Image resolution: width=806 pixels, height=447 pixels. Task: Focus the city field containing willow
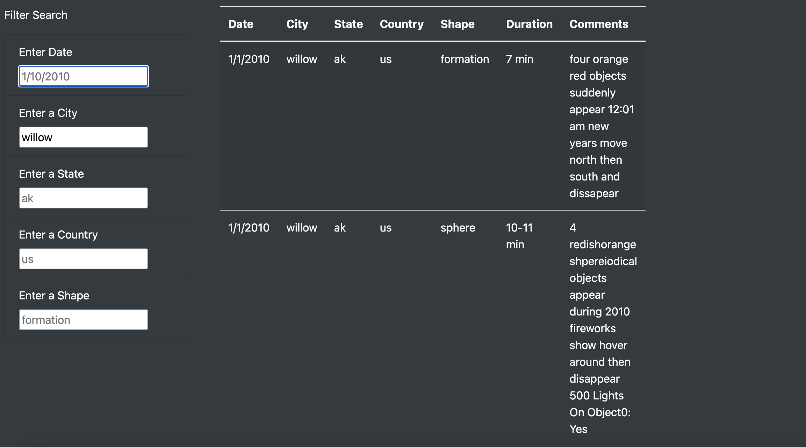click(x=83, y=137)
